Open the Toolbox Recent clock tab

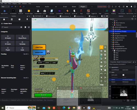(x=19, y=19)
